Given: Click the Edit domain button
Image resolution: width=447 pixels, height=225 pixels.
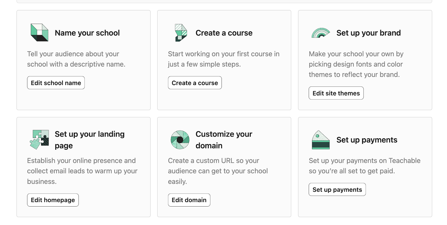Looking at the screenshot, I should [x=189, y=200].
